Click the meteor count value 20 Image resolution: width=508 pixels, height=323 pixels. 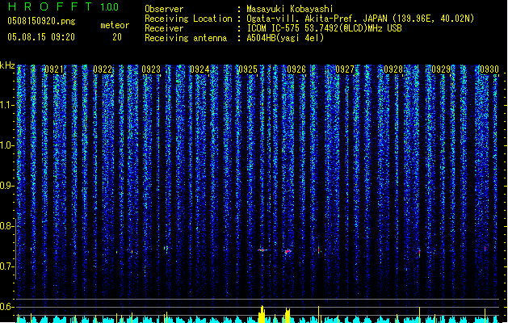(117, 37)
